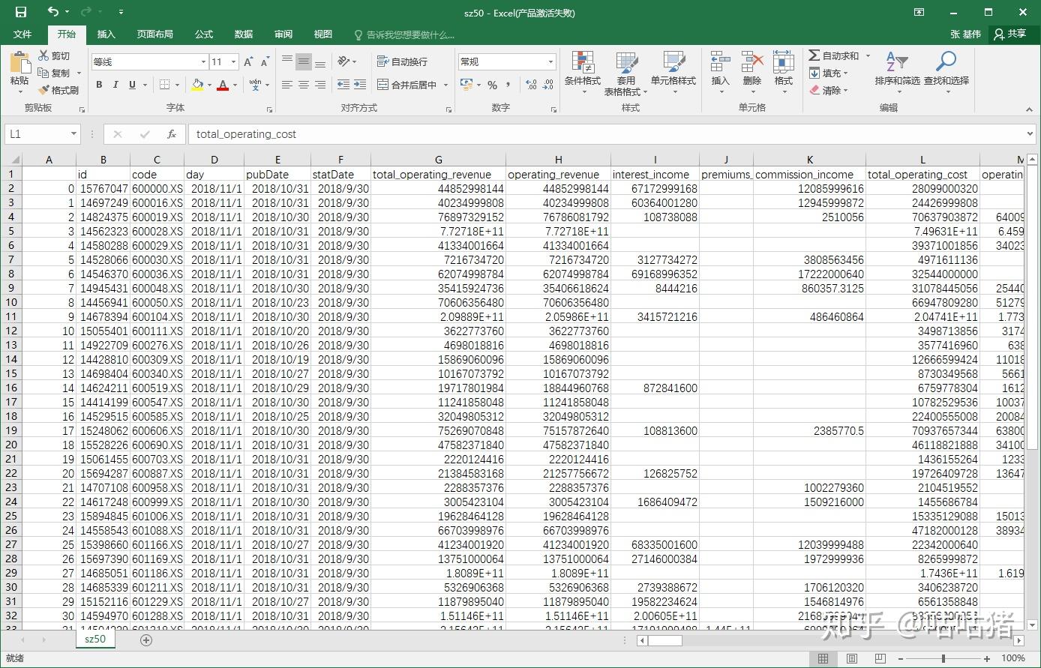Switch to the Data (数据) tab
Viewport: 1041px width, 668px height.
click(x=244, y=34)
